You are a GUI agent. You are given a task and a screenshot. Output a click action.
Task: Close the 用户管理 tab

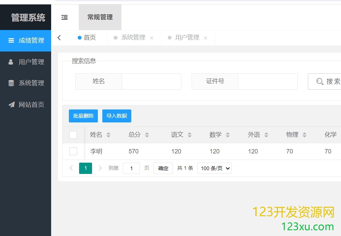(206, 38)
